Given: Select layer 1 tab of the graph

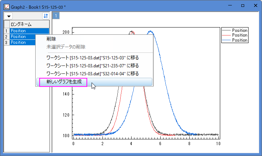Looking at the screenshot, I should (56, 16).
